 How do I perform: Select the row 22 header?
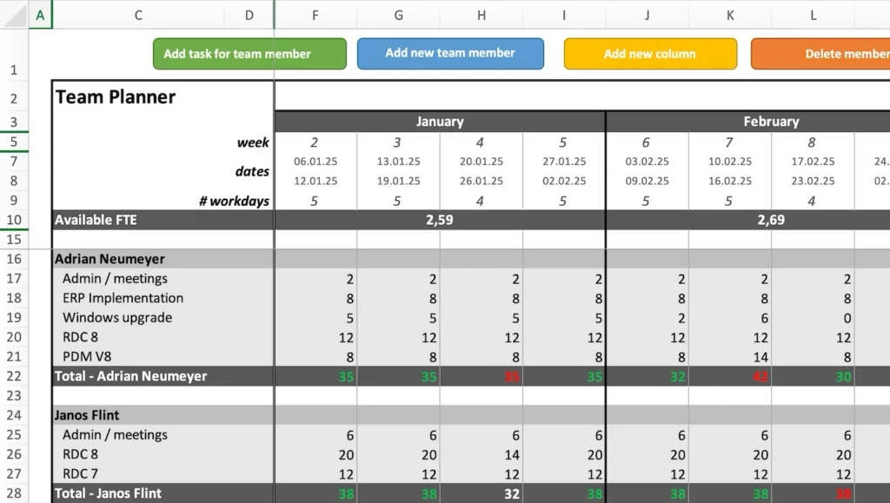pos(14,376)
